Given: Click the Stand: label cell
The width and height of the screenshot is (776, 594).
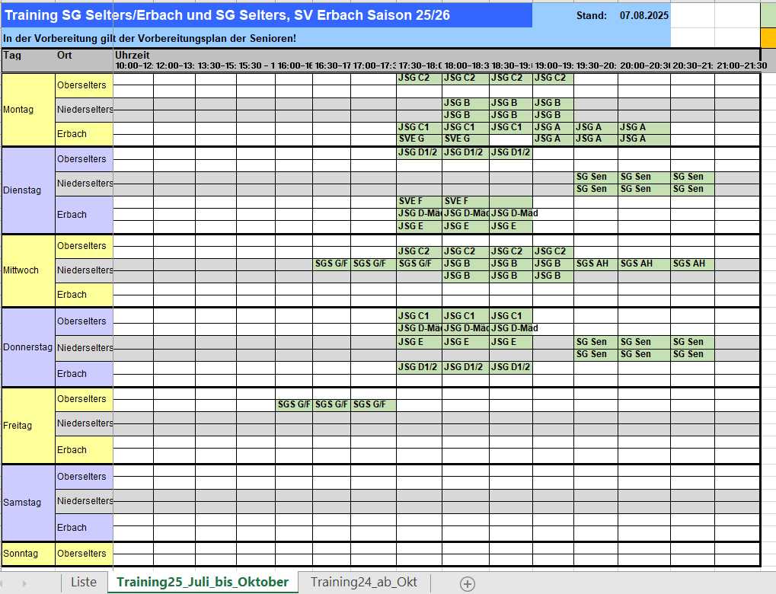Looking at the screenshot, I should (x=592, y=15).
